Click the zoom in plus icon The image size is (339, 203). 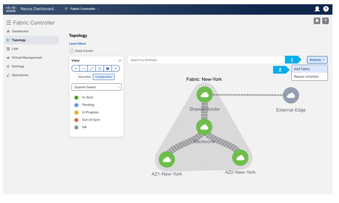75,68
